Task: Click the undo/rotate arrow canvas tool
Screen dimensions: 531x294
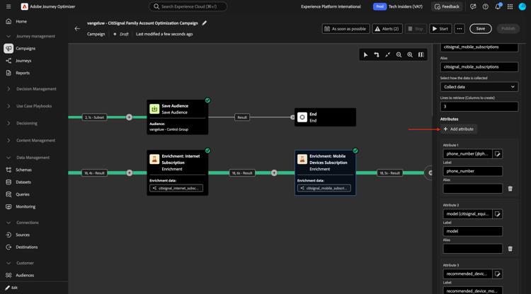Action: (x=377, y=54)
